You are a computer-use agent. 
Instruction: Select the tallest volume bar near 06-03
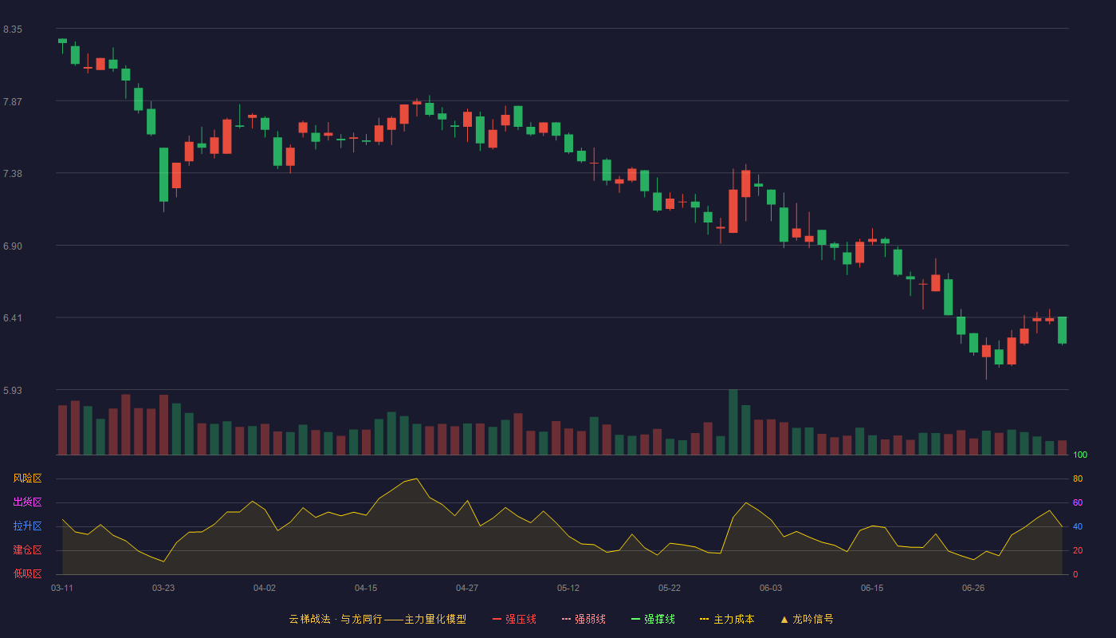pos(733,422)
